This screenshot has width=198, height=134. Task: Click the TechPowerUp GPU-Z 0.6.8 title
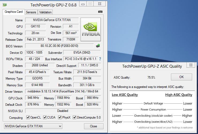click(54, 5)
